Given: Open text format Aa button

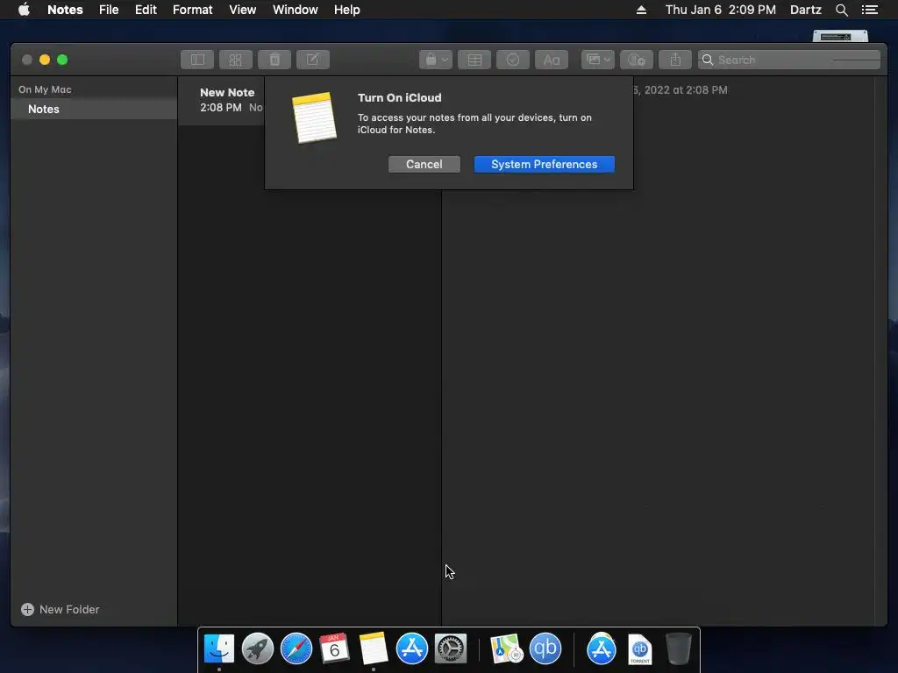Looking at the screenshot, I should click(552, 60).
